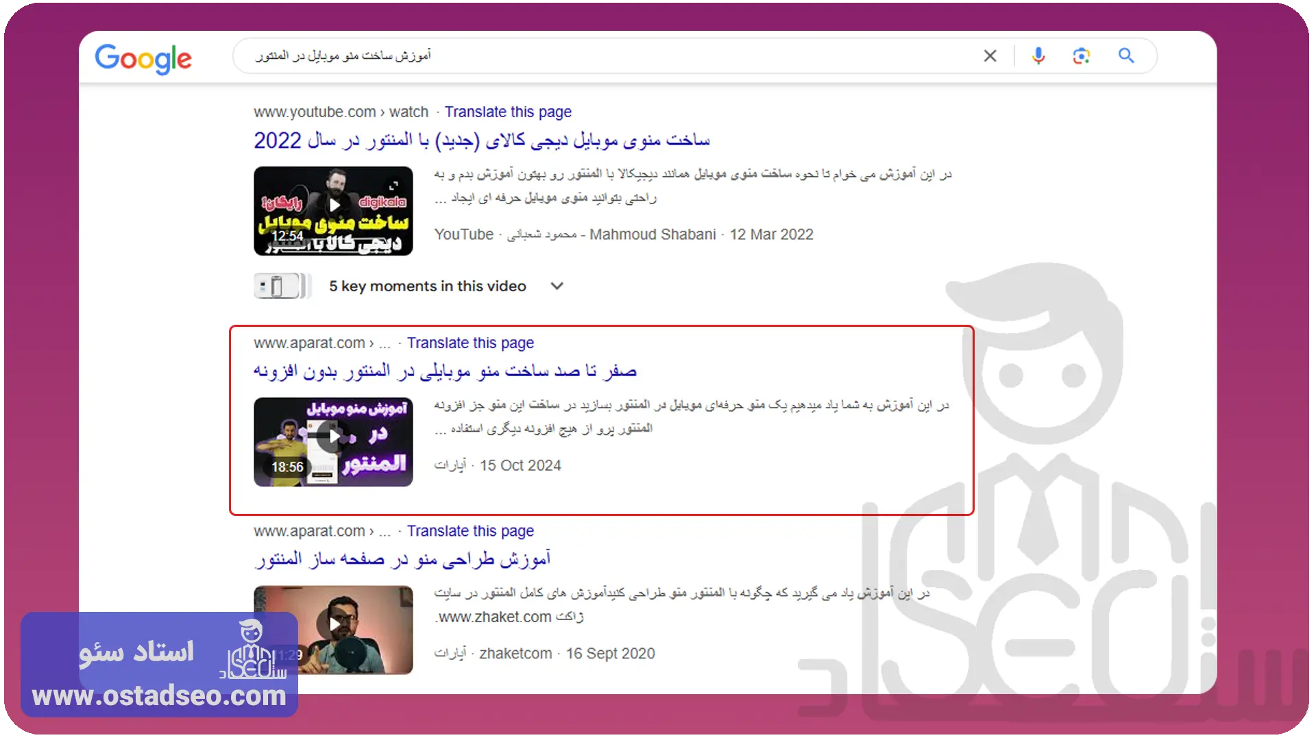Open Google Lens image search icon
1316x740 pixels.
(1081, 56)
